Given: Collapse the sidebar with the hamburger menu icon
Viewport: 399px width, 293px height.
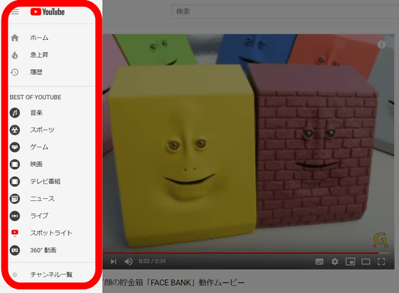Looking at the screenshot, I should (x=15, y=11).
